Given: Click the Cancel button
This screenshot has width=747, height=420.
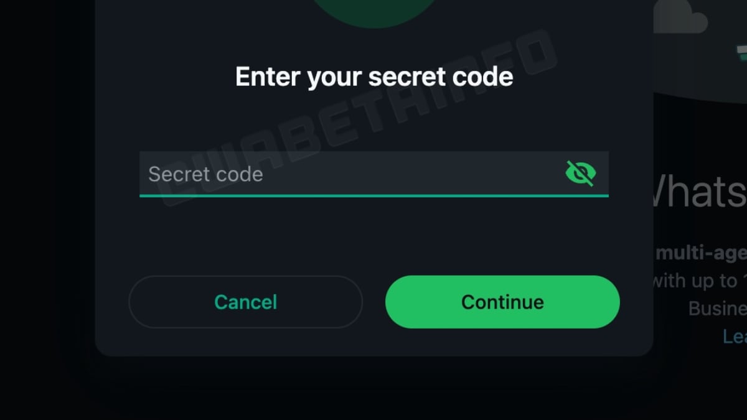Looking at the screenshot, I should coord(245,302).
